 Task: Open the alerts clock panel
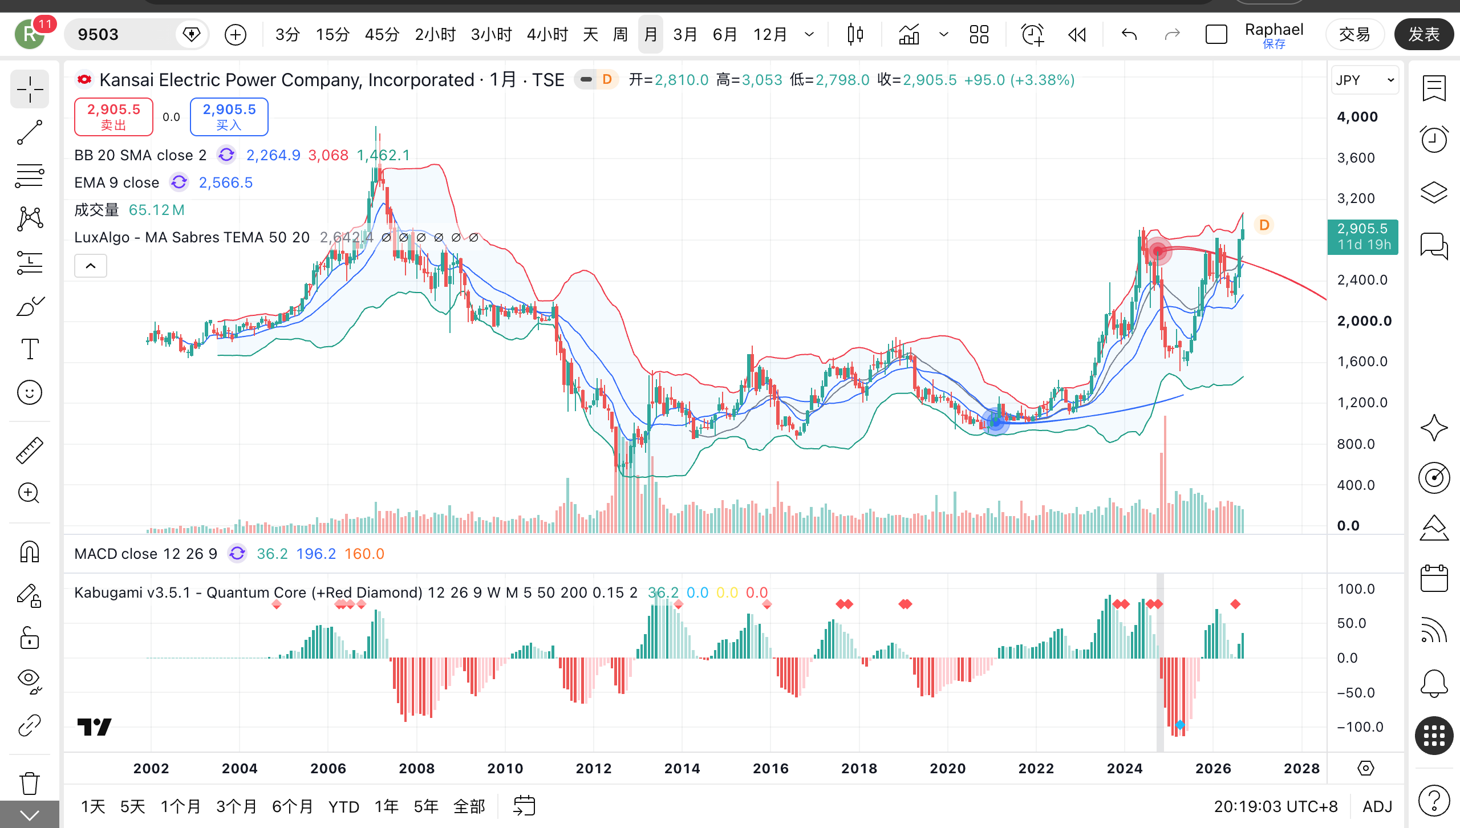click(1434, 139)
